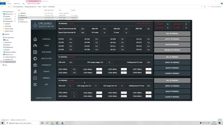This screenshot has height=125, width=223.
Task: Click the Donate icon in CTR sidebar
Action: 35,72
